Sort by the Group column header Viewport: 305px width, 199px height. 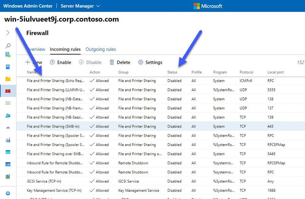coord(123,72)
